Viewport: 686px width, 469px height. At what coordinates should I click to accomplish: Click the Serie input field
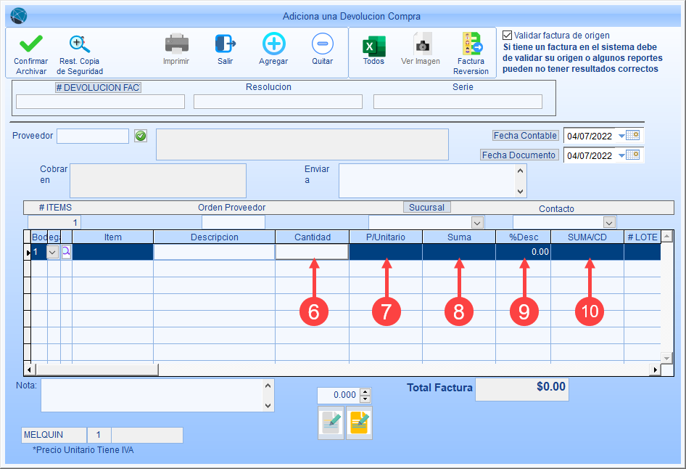tap(458, 102)
